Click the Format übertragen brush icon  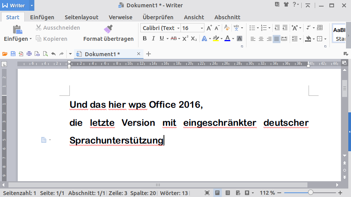pyautogui.click(x=108, y=29)
